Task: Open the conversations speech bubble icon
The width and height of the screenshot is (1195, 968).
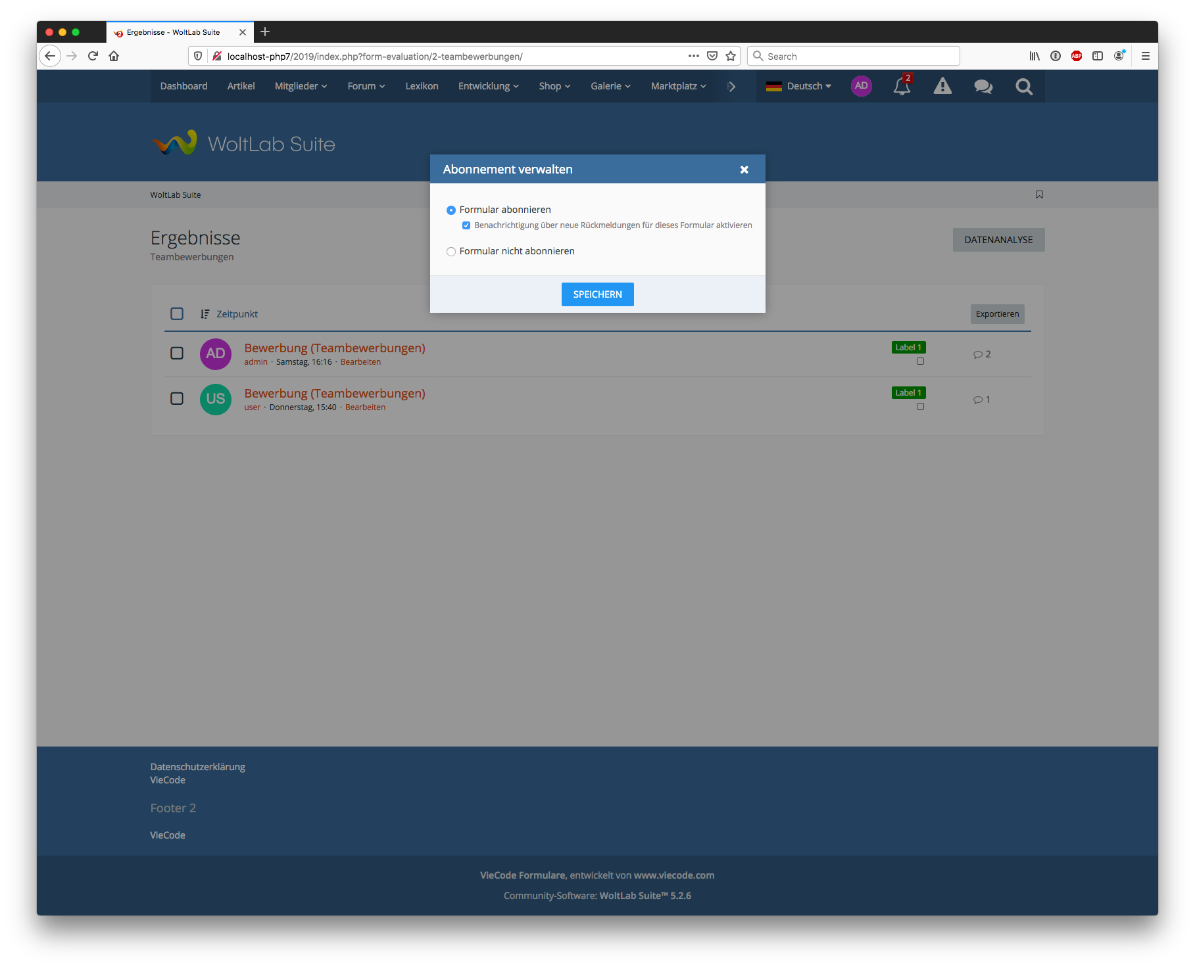Action: point(983,87)
